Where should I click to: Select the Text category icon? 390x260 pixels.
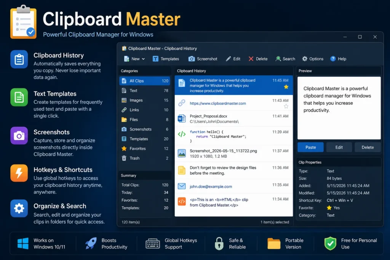[124, 91]
